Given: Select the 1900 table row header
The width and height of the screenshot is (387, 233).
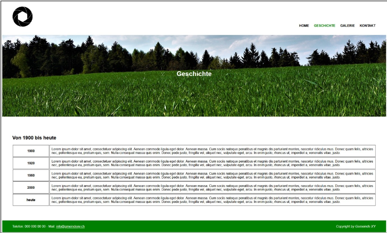Looking at the screenshot, I should coord(31,151).
